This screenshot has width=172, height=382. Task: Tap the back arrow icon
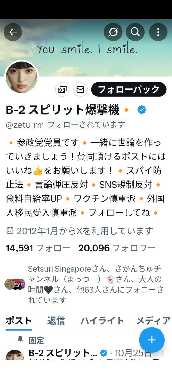(13, 32)
